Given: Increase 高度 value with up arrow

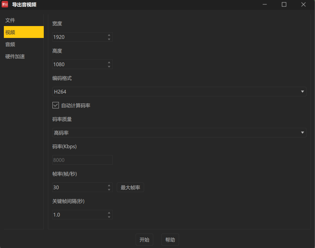Looking at the screenshot, I should coord(109,62).
